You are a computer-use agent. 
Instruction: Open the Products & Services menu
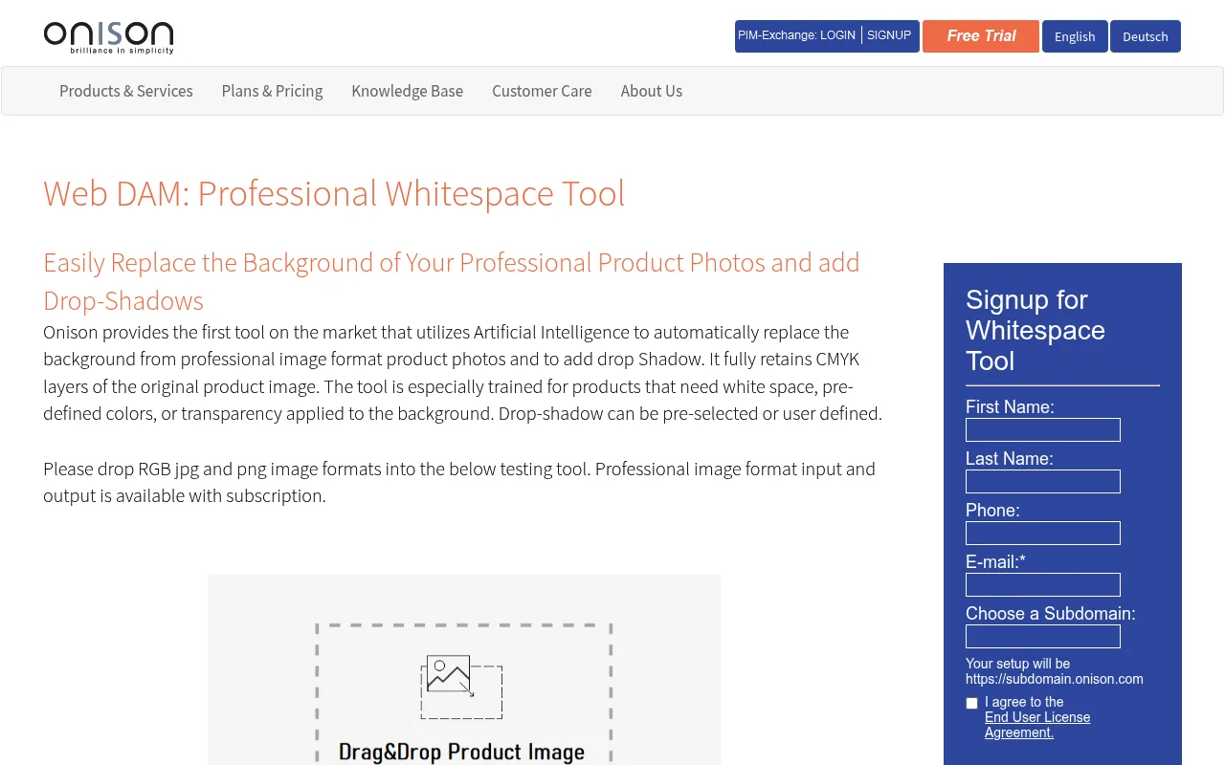pyautogui.click(x=126, y=91)
